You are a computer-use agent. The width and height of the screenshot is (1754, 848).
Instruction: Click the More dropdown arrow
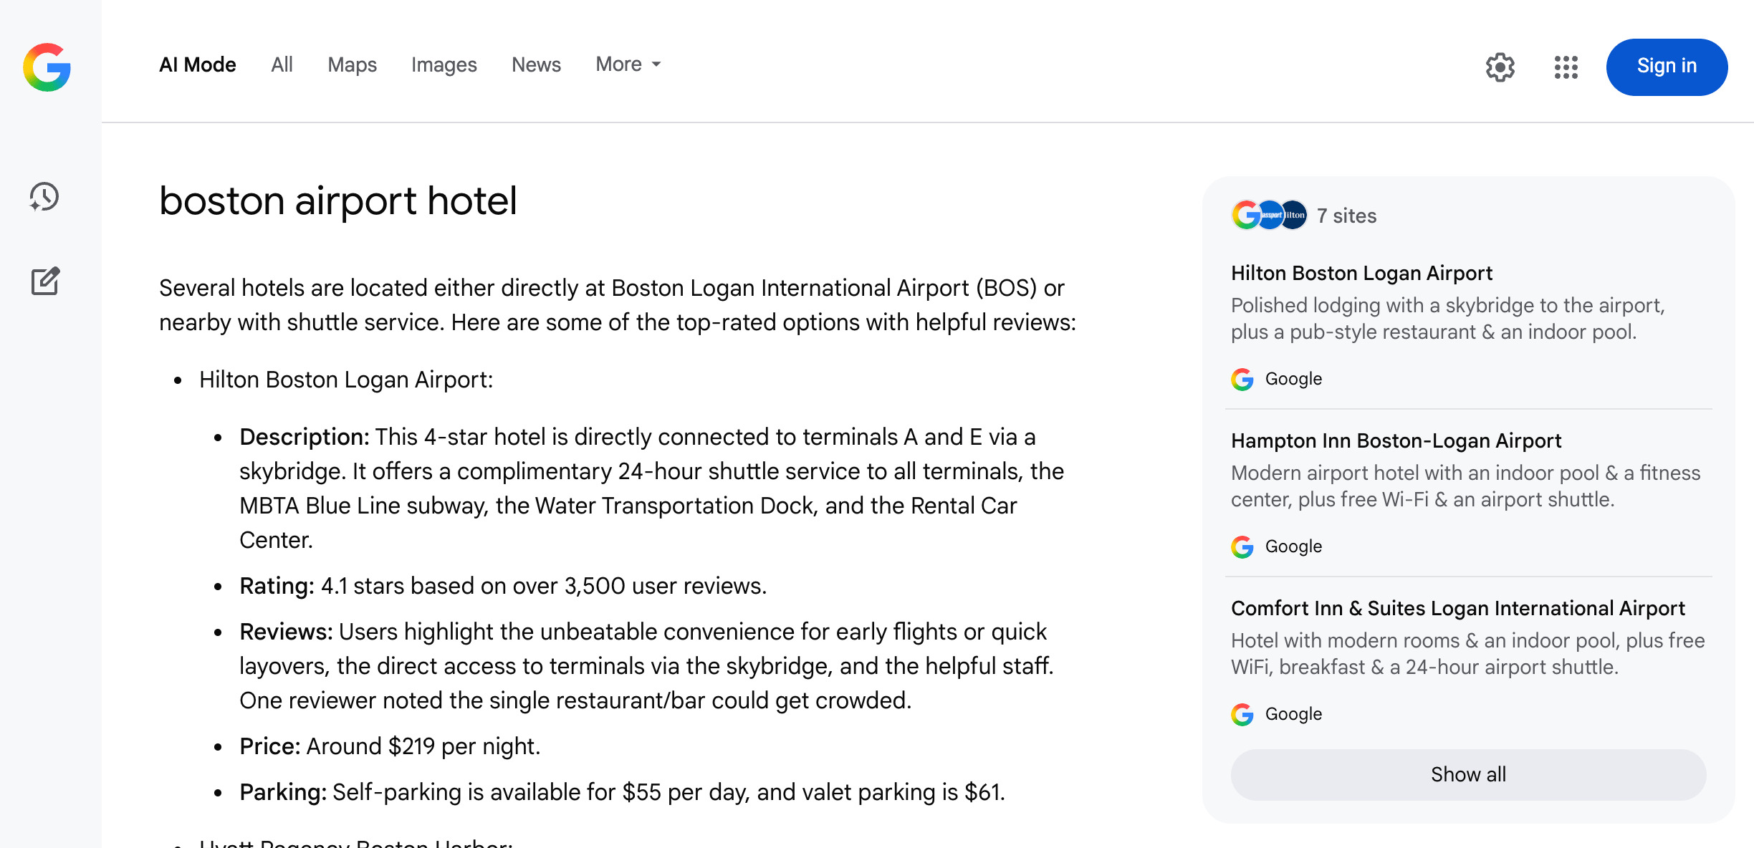[656, 64]
